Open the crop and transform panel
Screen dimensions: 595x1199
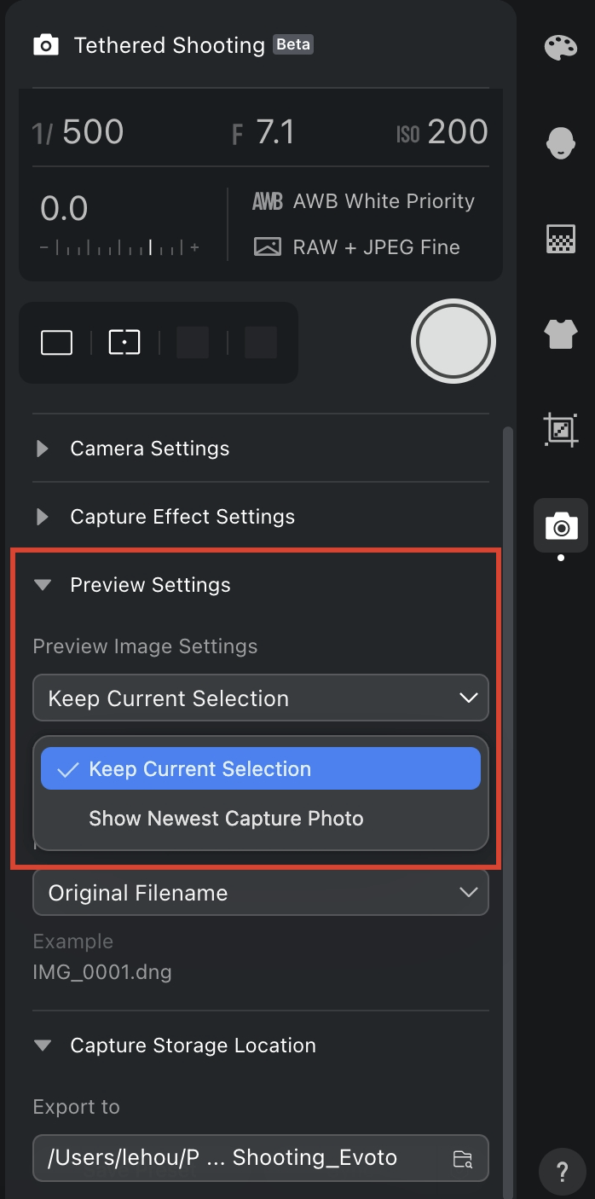561,430
